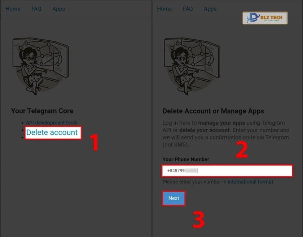Open the international format link
This screenshot has height=237, width=303.
(x=250, y=182)
